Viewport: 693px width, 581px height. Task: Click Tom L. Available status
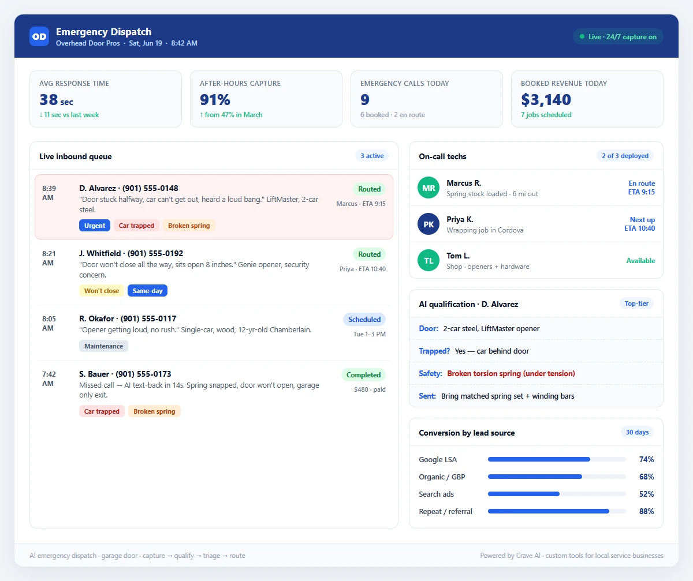[x=640, y=261]
